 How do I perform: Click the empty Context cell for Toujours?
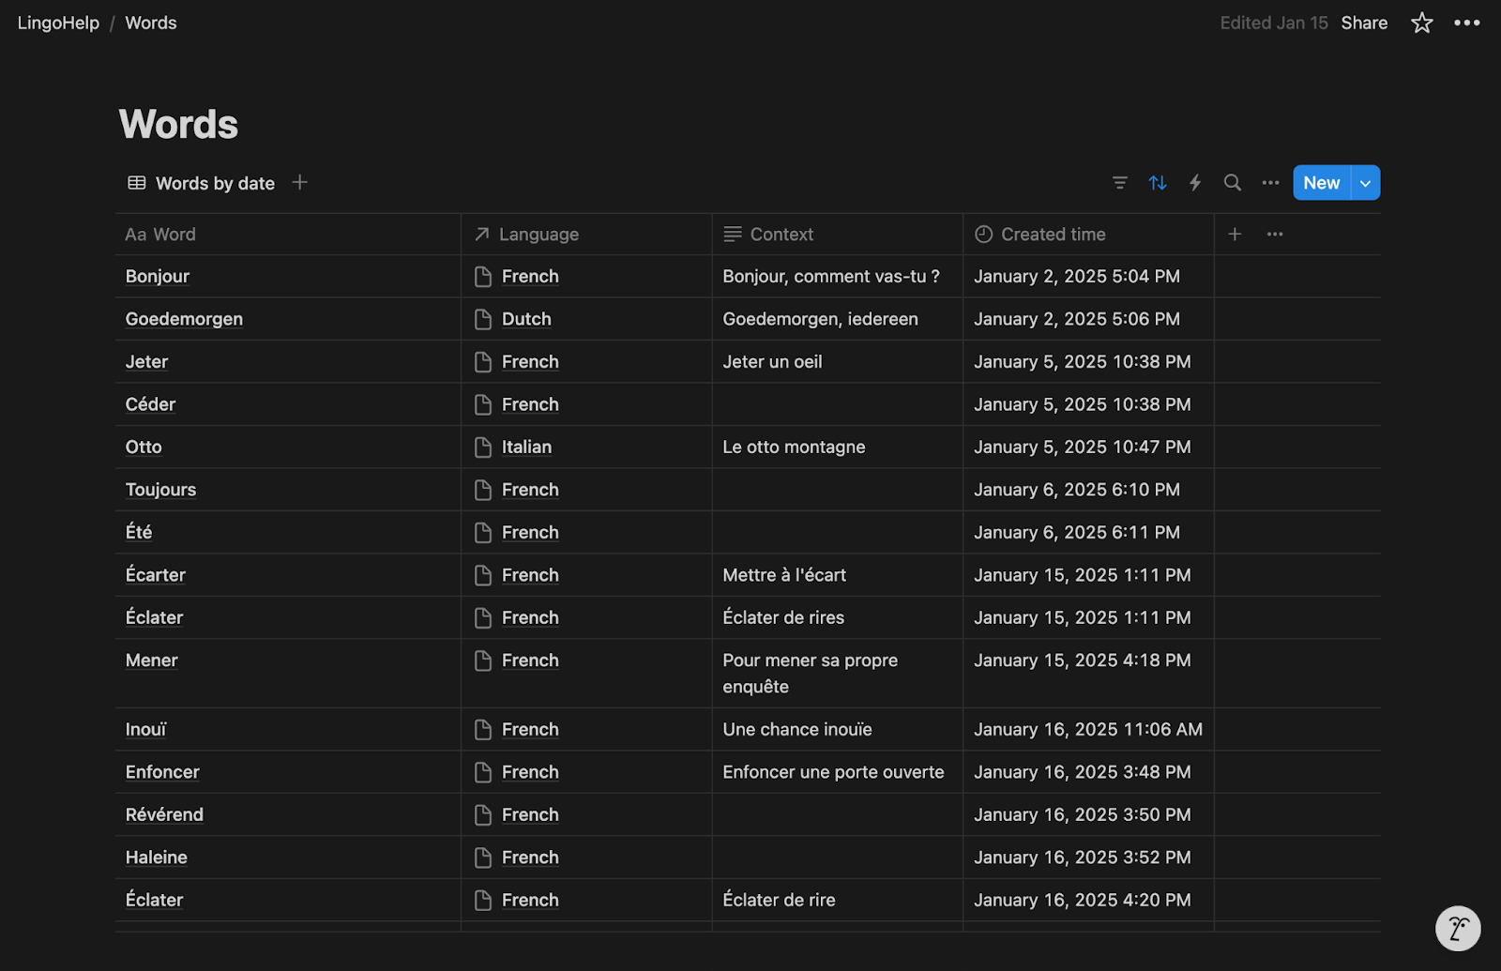coord(837,490)
